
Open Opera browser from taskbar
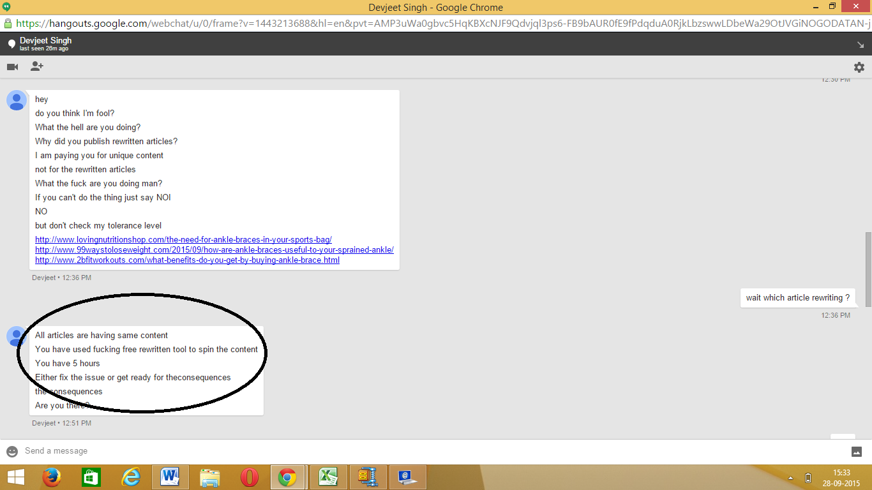tap(250, 477)
